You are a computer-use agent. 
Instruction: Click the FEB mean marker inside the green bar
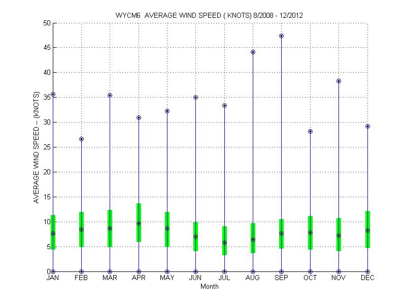(81, 230)
